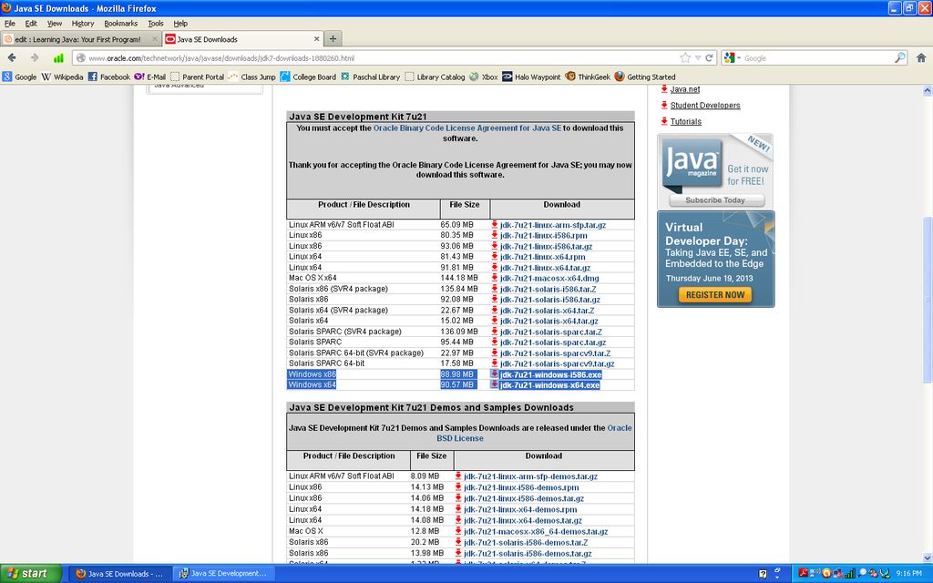
Task: Download jdk-7u21-windows-i586.exe
Action: tap(551, 374)
